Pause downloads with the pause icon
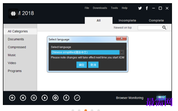178x111 pixels. tap(34, 98)
